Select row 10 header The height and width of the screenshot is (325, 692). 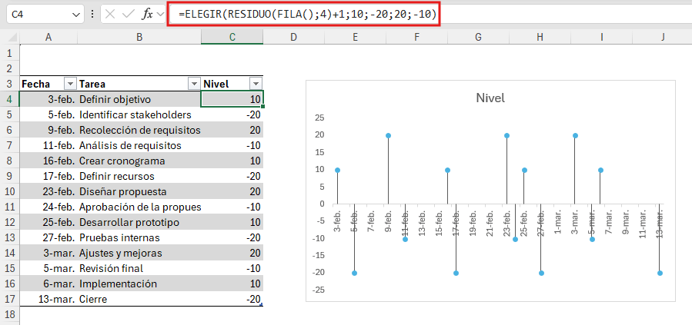pyautogui.click(x=10, y=191)
